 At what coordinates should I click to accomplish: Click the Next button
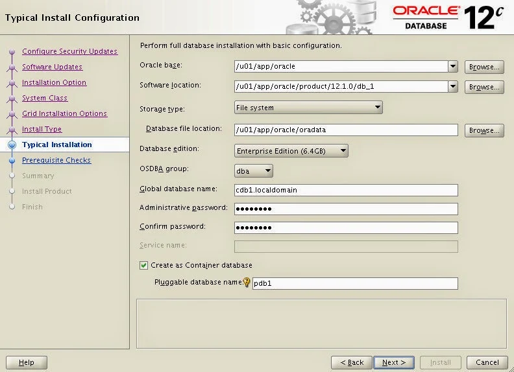click(394, 362)
